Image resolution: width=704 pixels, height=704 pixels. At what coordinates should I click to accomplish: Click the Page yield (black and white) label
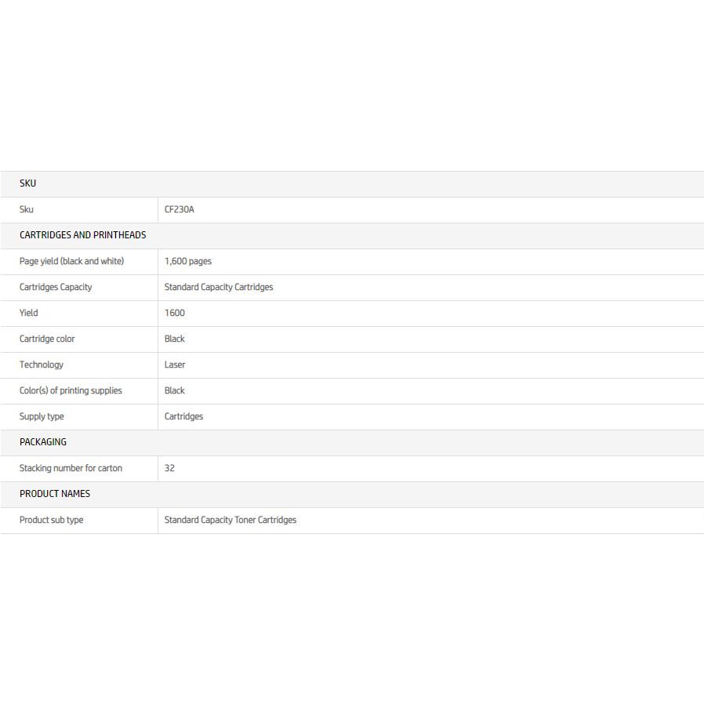click(71, 261)
